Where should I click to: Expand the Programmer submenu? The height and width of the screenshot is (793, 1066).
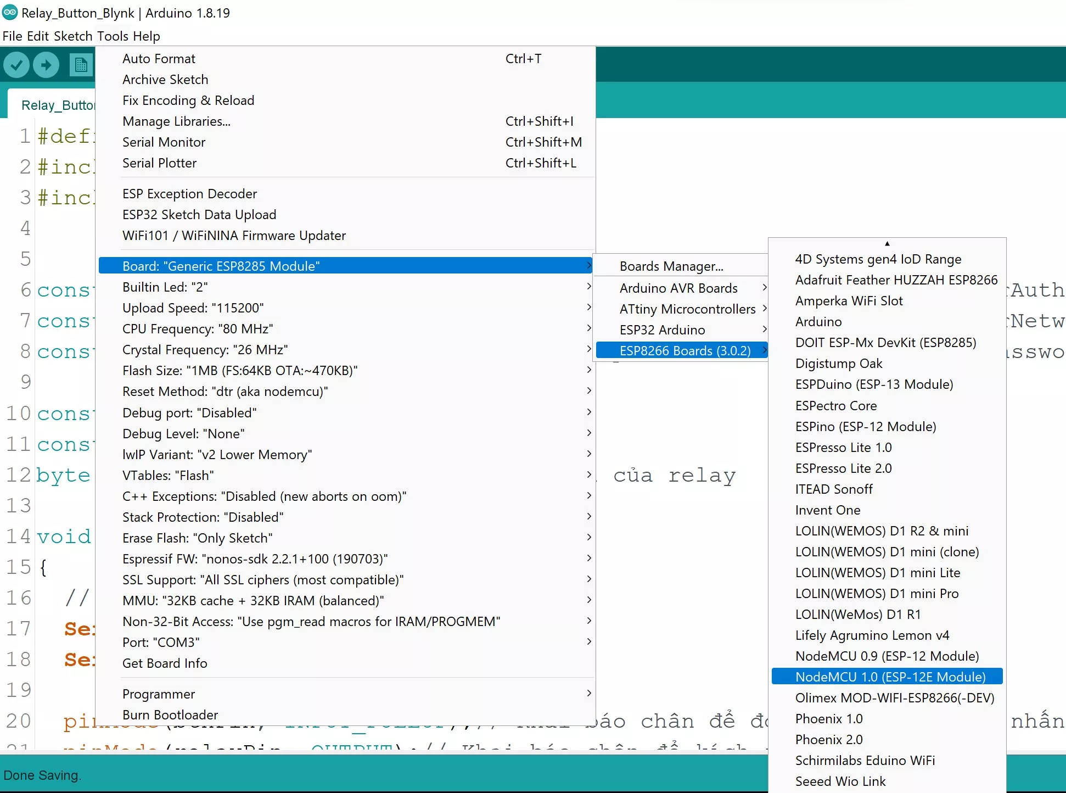tap(346, 694)
